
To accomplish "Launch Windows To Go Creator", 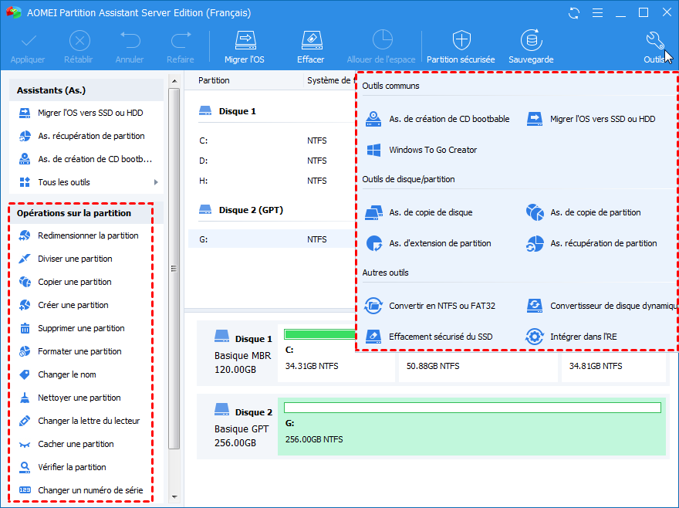I will pos(421,150).
